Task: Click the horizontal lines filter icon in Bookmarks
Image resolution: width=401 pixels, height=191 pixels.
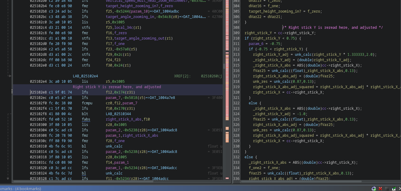Action: point(387,189)
